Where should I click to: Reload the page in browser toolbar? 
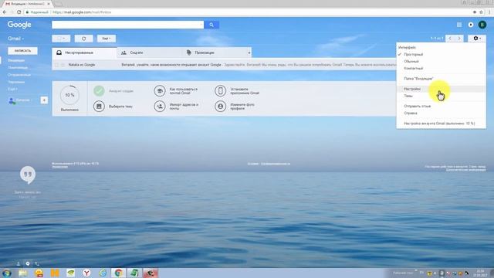[x=19, y=12]
